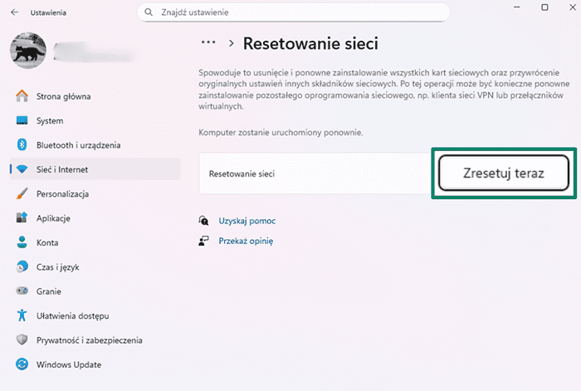Viewport: 581px width, 391px height.
Task: Click the user profile avatar picture
Action: click(x=27, y=51)
